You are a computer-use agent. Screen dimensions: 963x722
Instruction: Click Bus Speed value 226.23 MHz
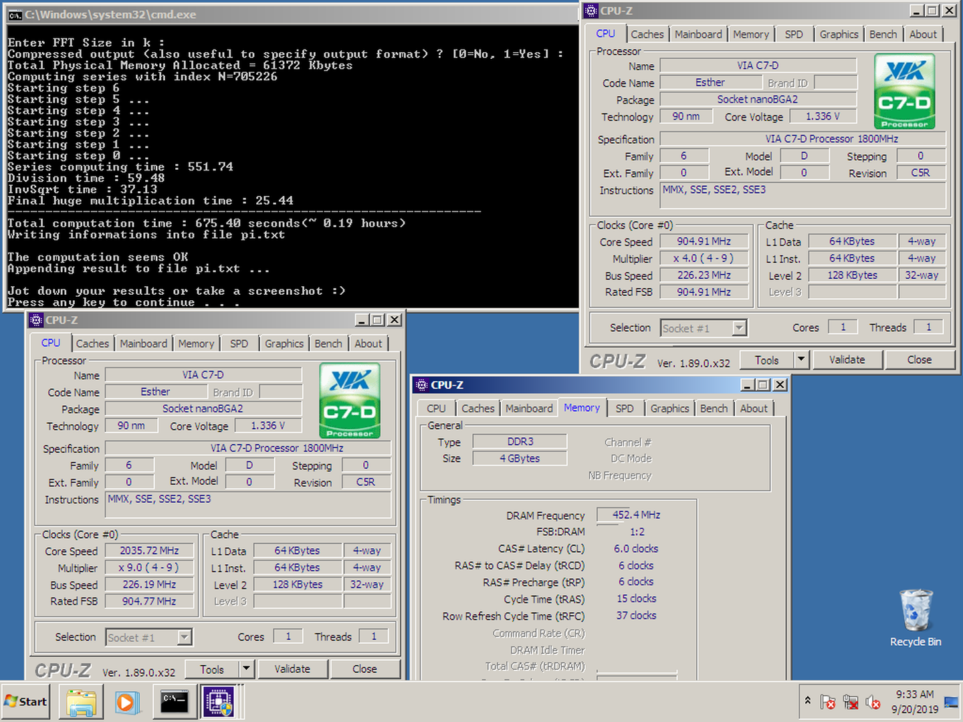[x=704, y=275]
